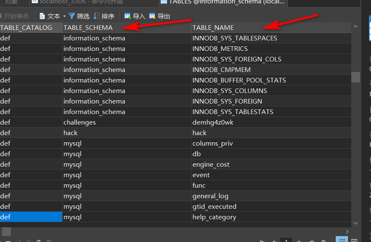Click the TABLE_SCHEMA column header

[127, 27]
